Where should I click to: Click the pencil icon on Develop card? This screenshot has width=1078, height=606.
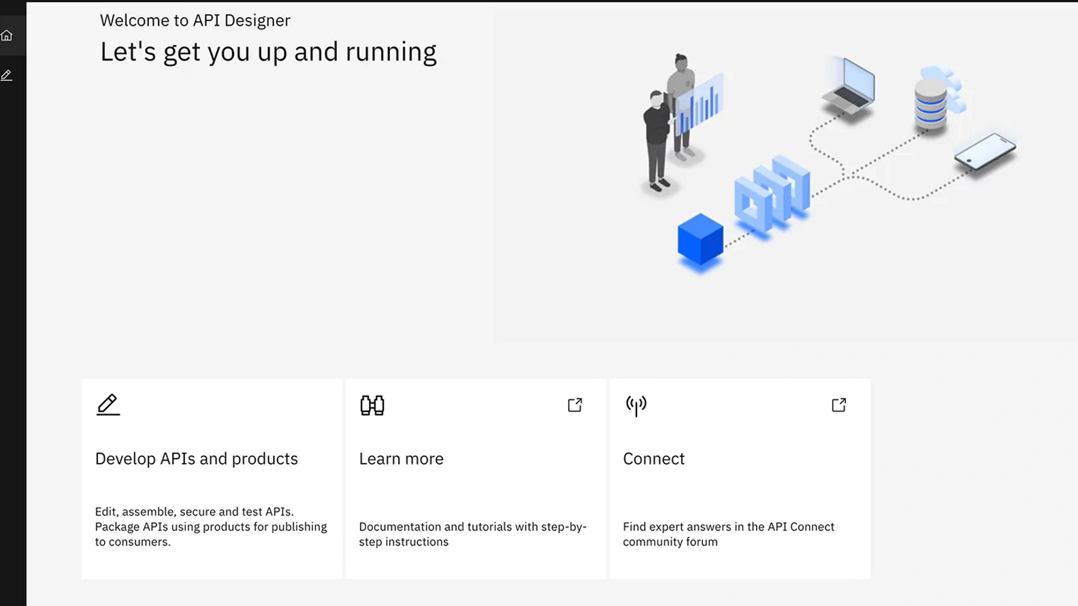(x=108, y=405)
